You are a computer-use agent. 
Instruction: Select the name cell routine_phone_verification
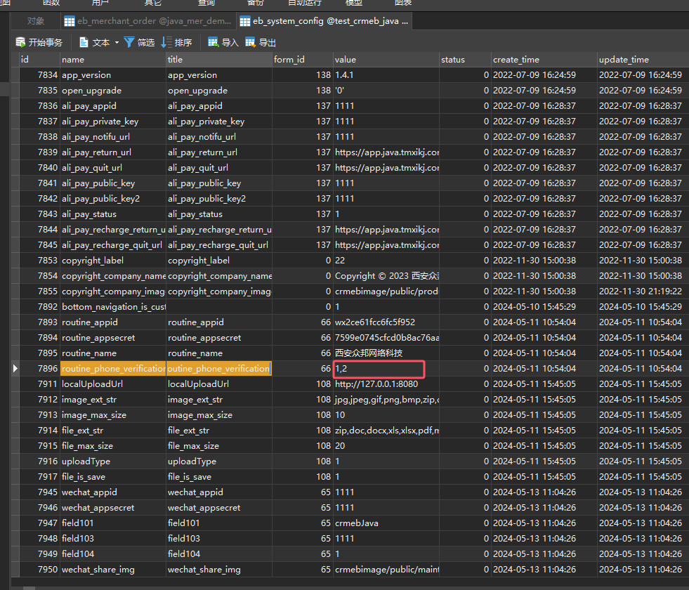tap(113, 369)
